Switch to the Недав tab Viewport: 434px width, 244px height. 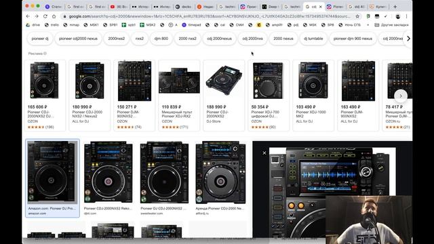pyautogui.click(x=205, y=6)
